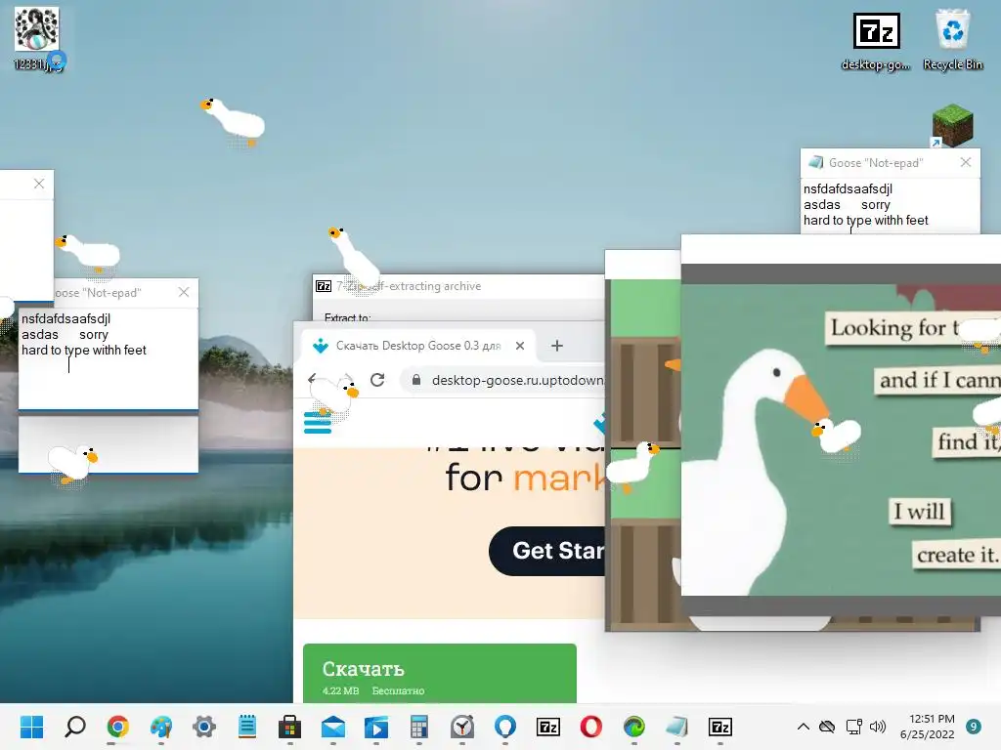The image size is (1001, 750).
Task: Reload the Chrome page
Action: (377, 380)
